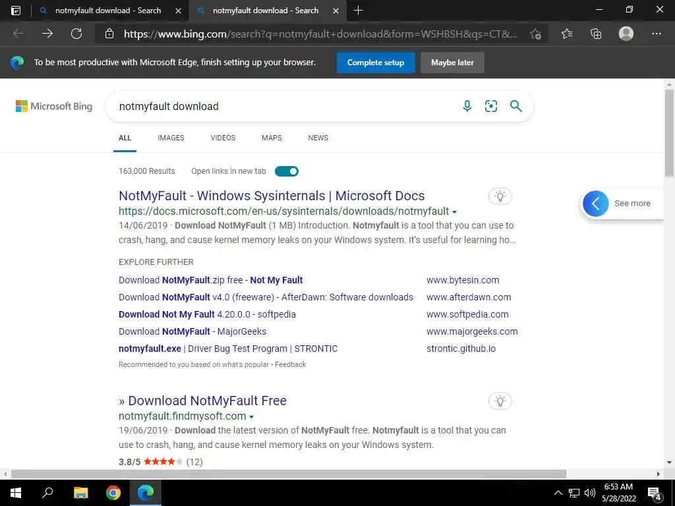The image size is (675, 506).
Task: Open Edge Settings and more menu
Action: [656, 34]
